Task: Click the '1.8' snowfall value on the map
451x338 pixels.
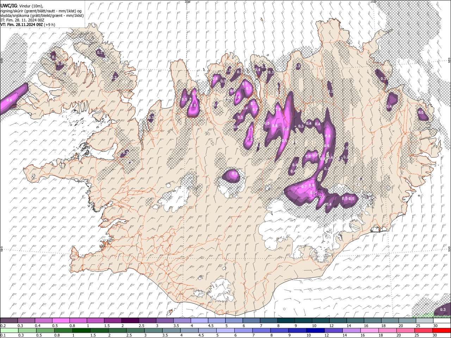Action: 193,105
